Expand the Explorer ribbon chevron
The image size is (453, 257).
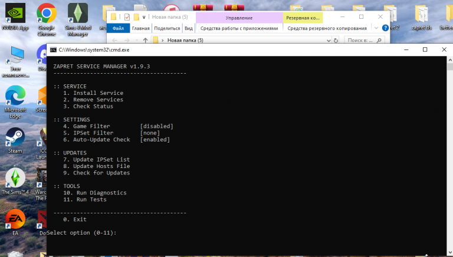click(x=376, y=28)
